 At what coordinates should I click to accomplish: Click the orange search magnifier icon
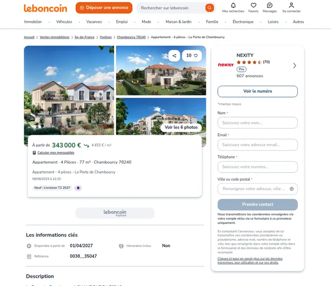[209, 8]
